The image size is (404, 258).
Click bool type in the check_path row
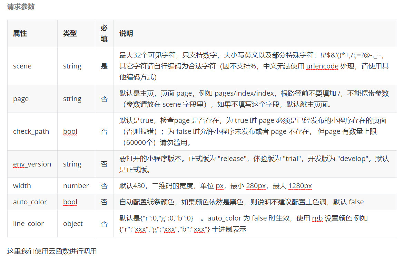[70, 131]
